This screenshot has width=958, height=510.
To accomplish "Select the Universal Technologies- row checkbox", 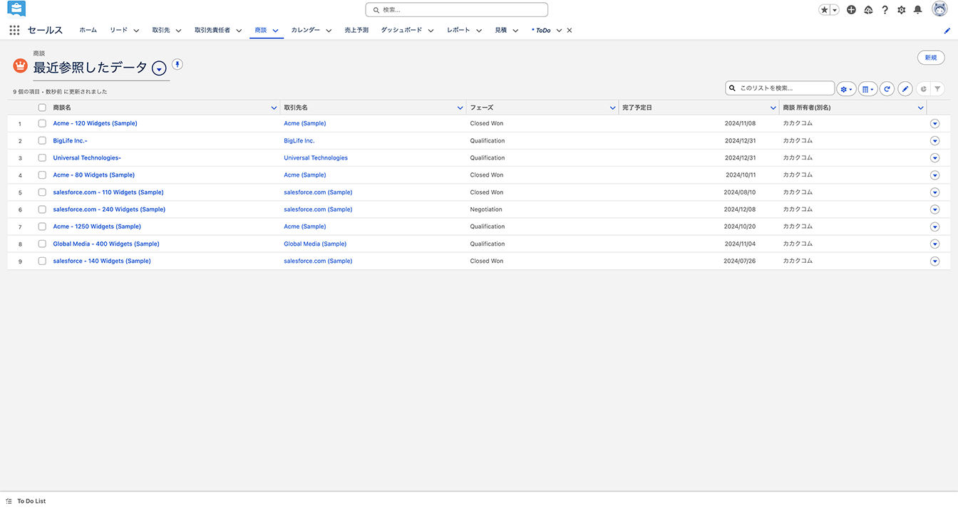I will 42,157.
